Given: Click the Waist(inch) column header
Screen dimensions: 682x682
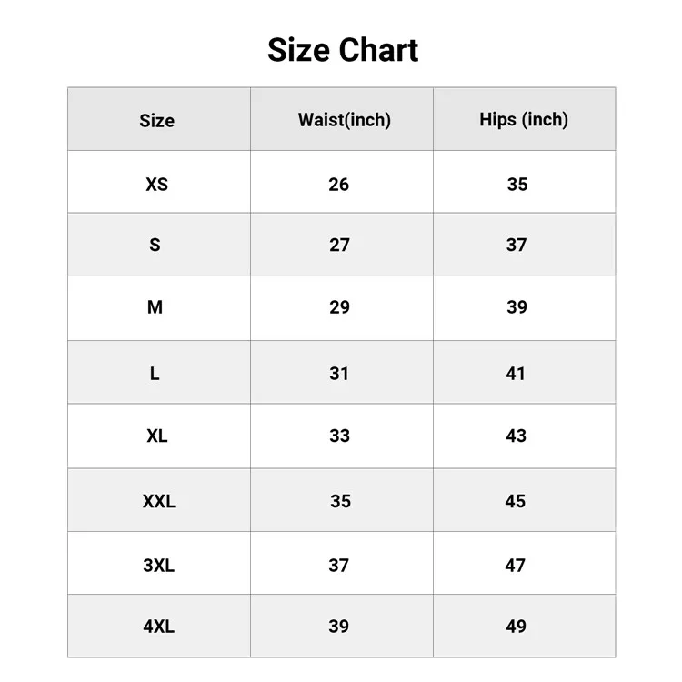Looking at the screenshot, I should pyautogui.click(x=344, y=120).
